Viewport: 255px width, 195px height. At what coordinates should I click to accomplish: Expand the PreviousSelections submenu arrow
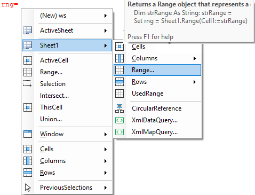[x=106, y=188]
